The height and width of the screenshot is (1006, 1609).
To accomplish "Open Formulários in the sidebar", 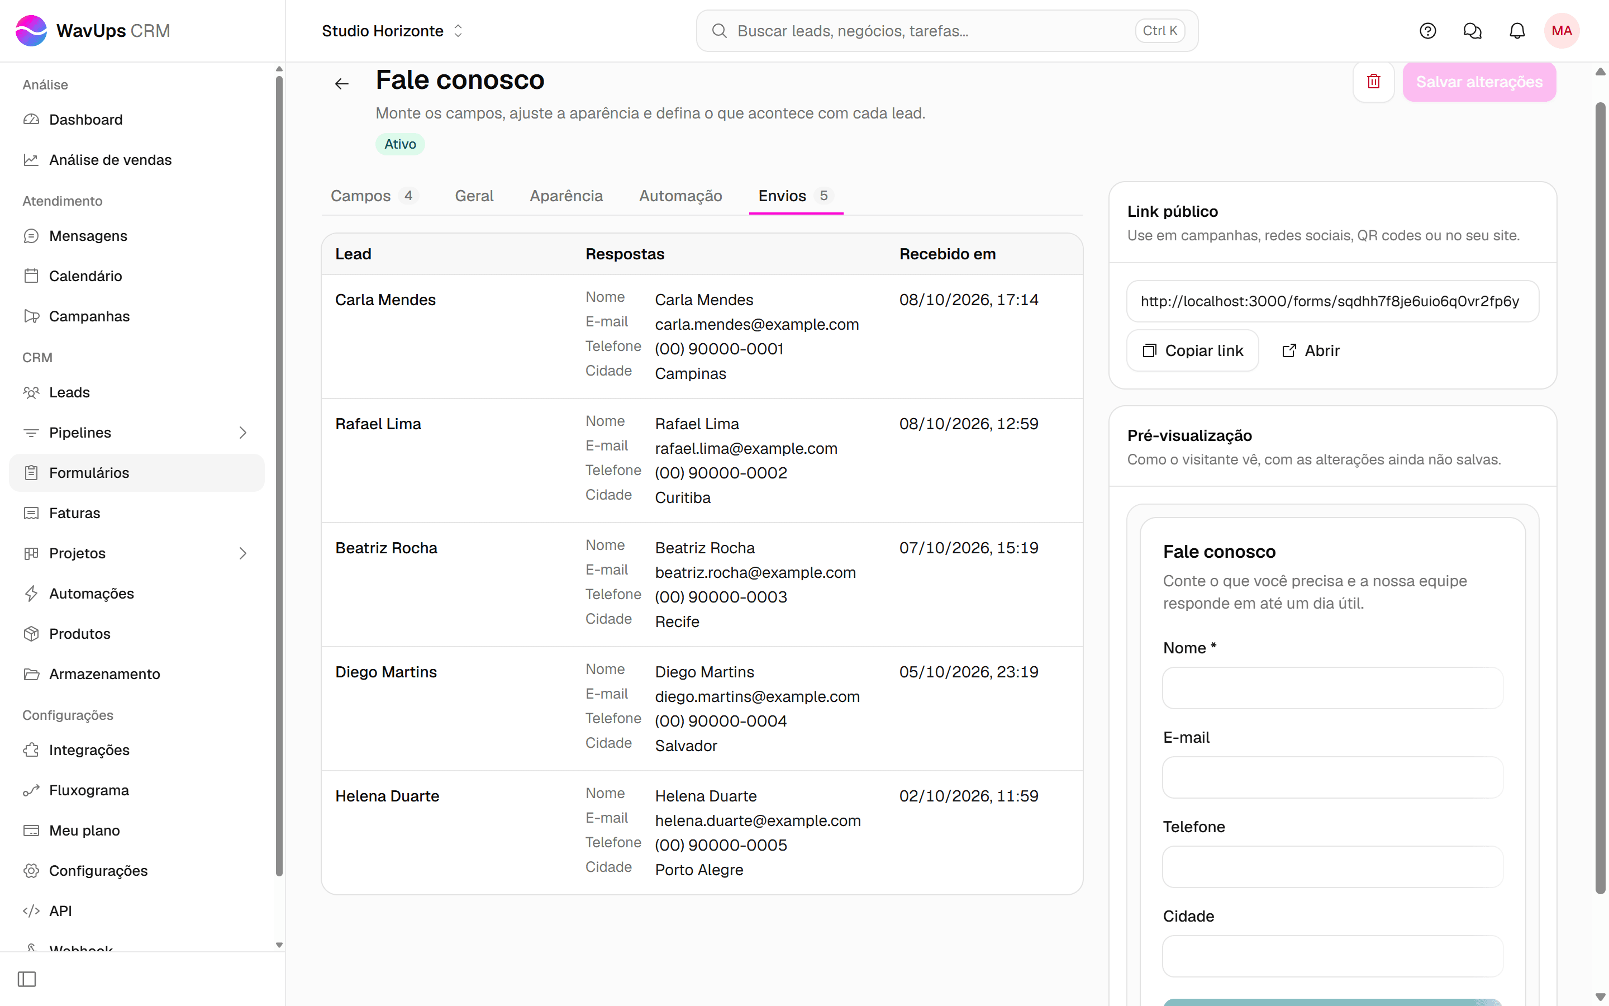I will (136, 473).
